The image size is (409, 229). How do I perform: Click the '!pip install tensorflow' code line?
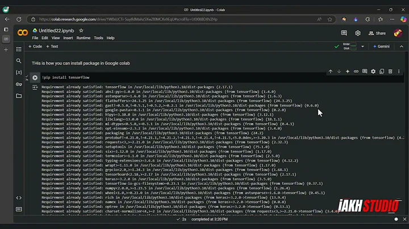click(66, 77)
